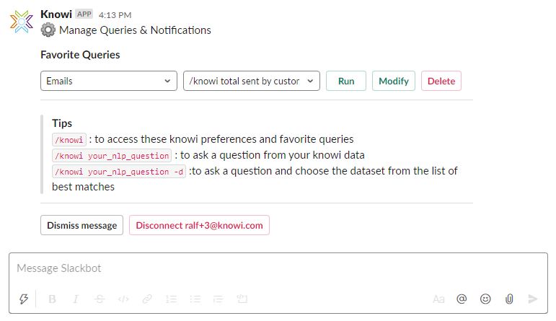Click the lightning bolt shortcuts icon
The image size is (556, 321).
coord(24,299)
